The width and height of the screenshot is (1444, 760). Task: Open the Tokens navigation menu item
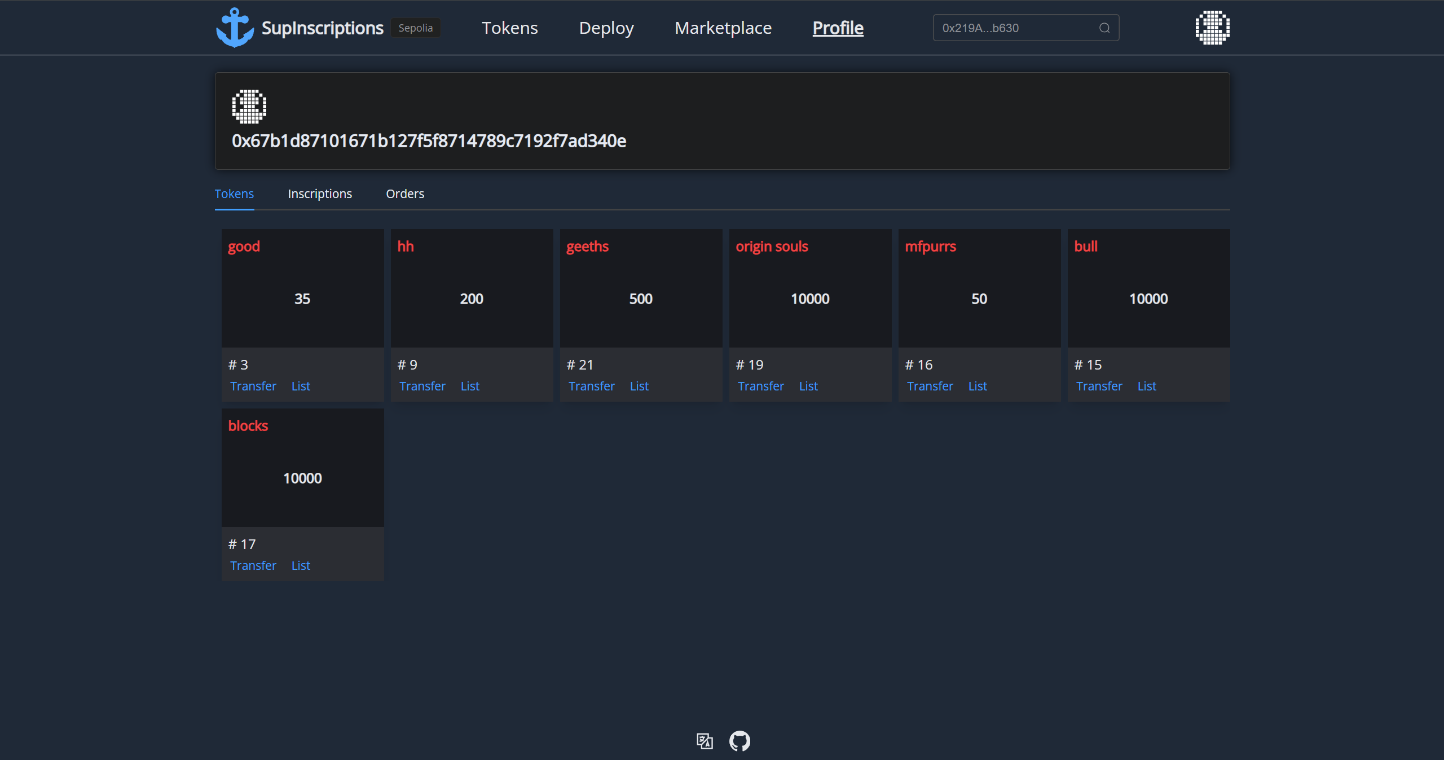tap(509, 28)
